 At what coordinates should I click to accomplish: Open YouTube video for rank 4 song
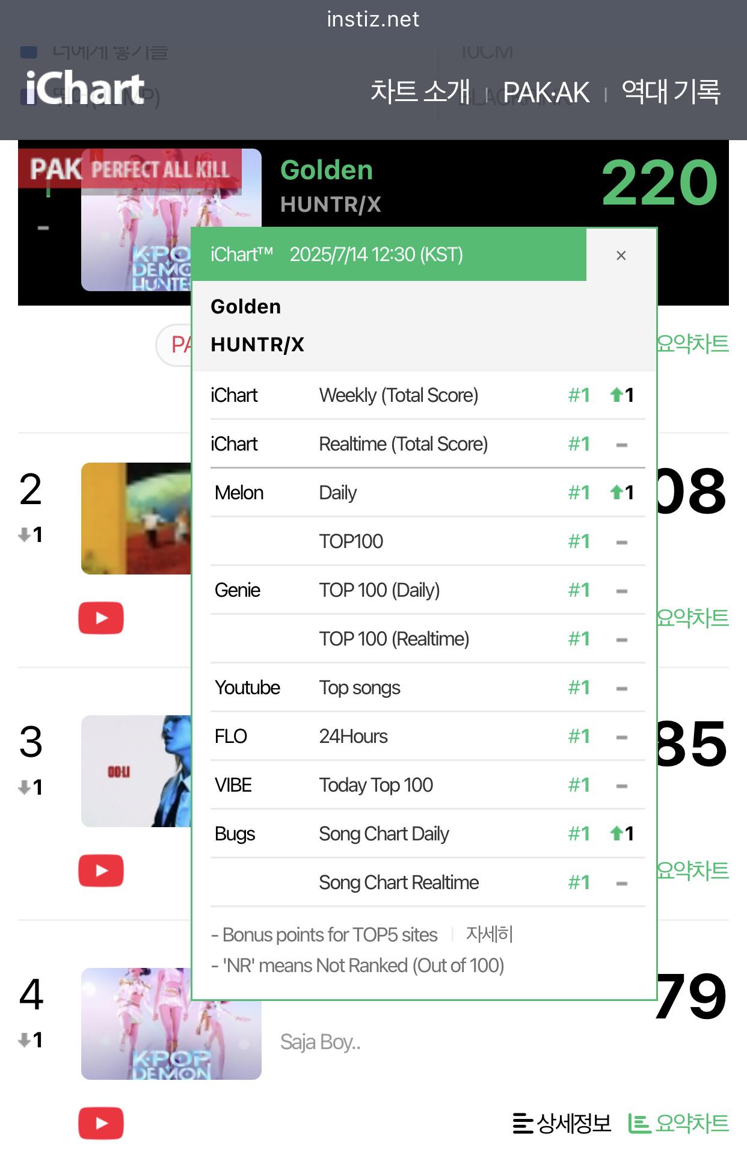pos(101,1123)
